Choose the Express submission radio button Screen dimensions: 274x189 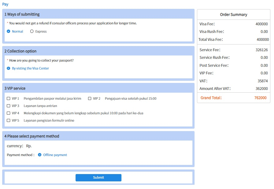[32, 31]
